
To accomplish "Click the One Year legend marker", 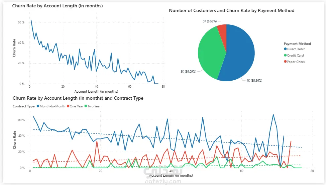I will click(68, 106).
